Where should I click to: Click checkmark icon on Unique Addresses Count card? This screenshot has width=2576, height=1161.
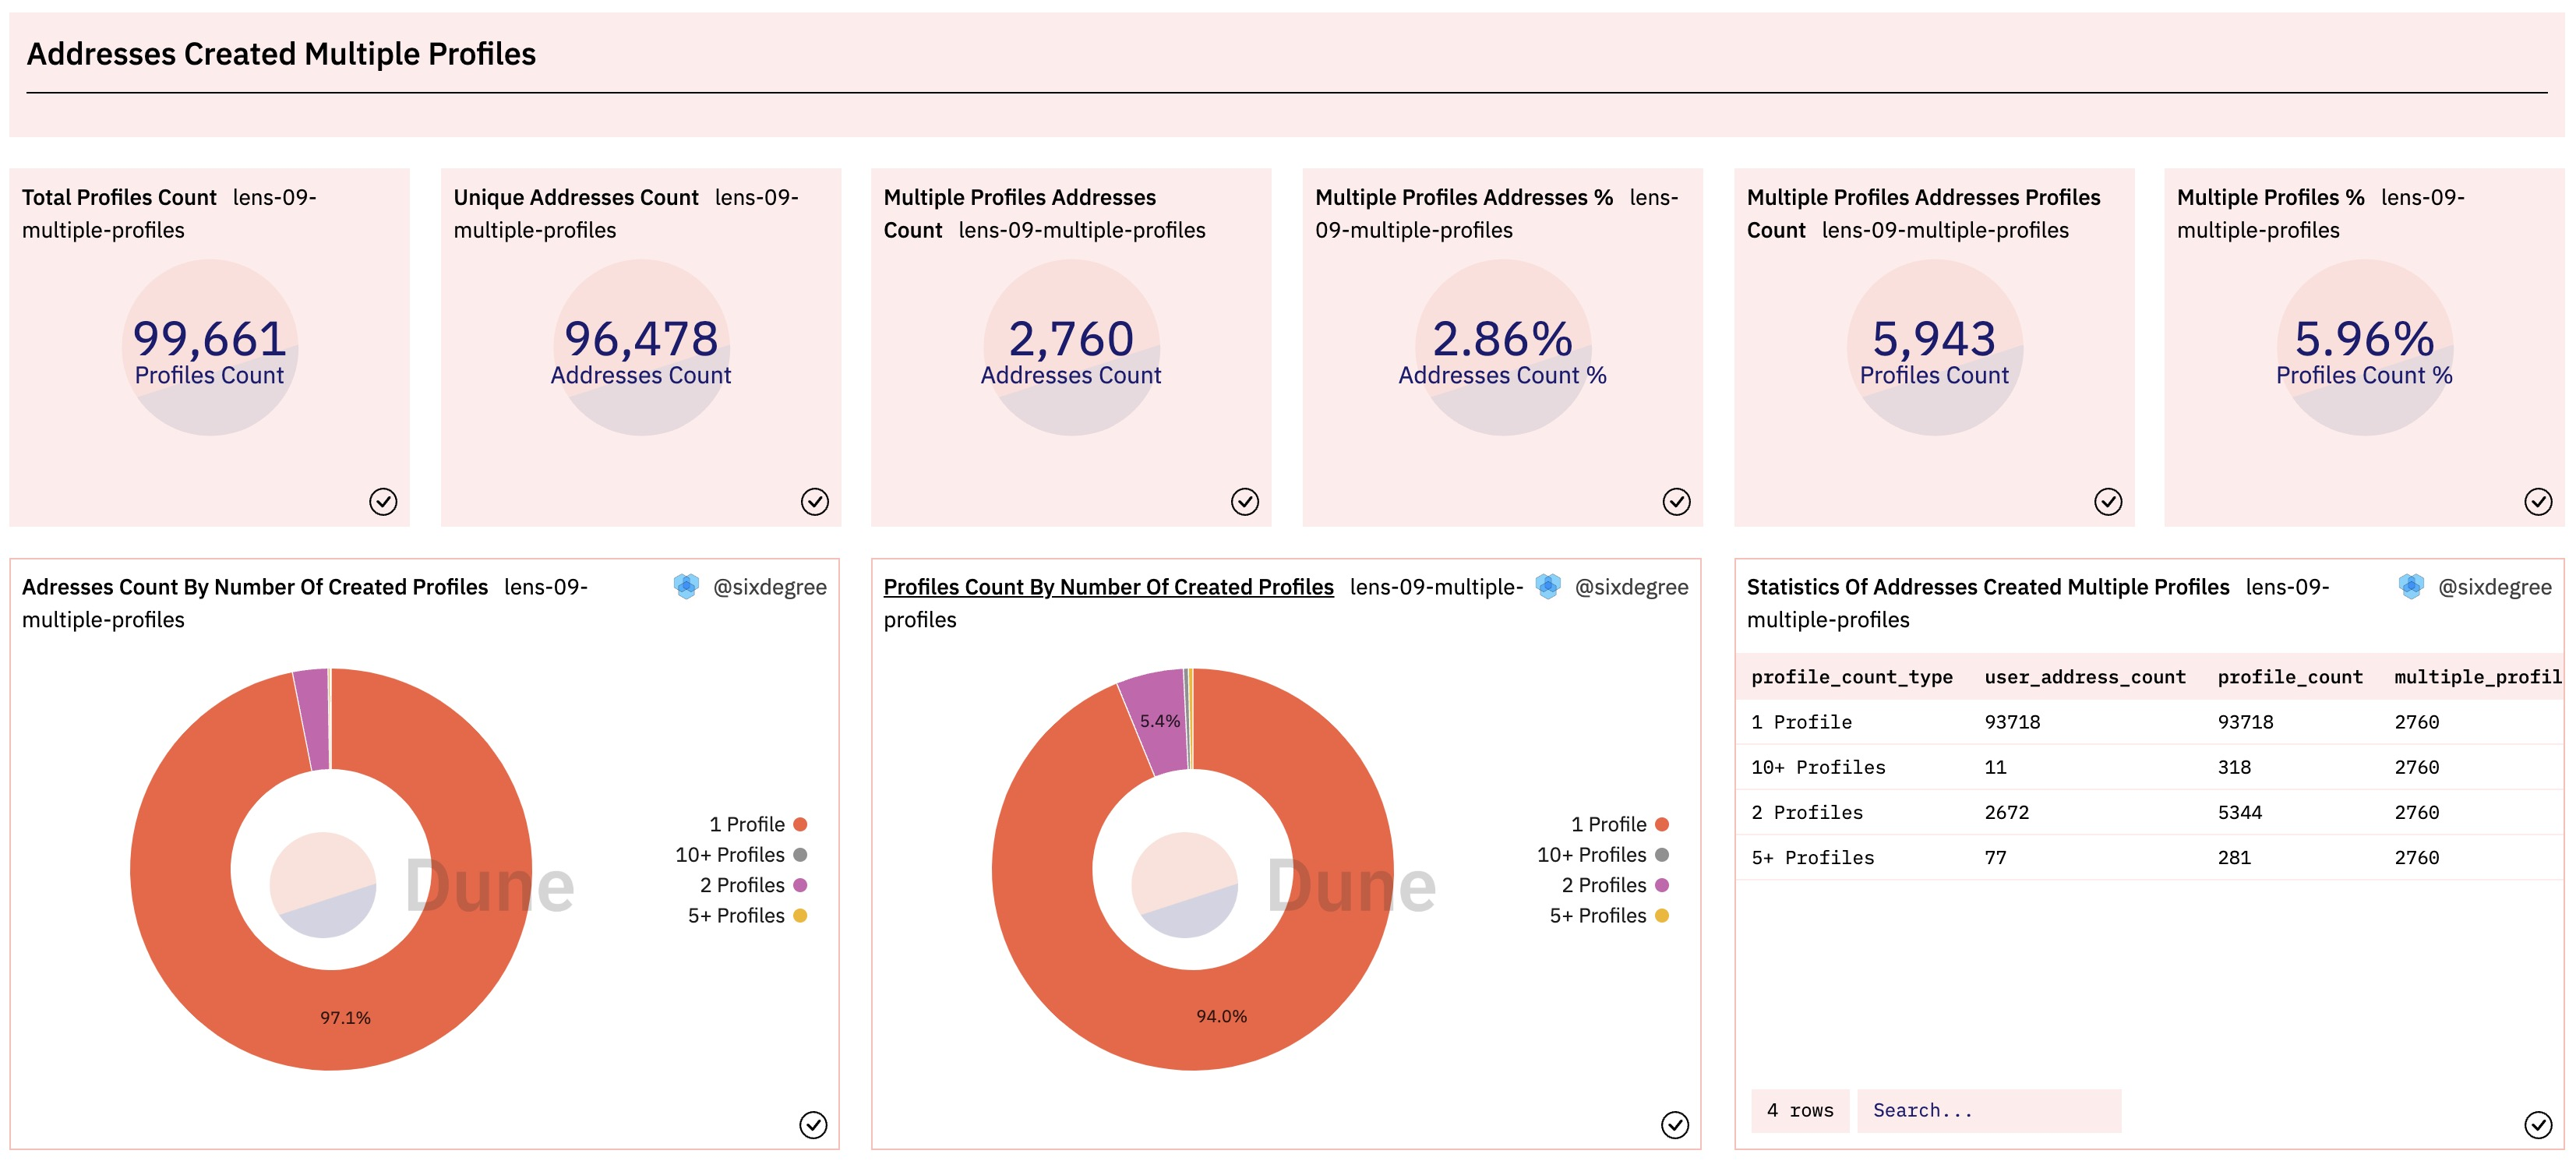point(815,501)
